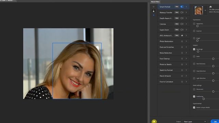
Task: Select the Photo to Sketch filter
Action: pyautogui.click(x=173, y=65)
